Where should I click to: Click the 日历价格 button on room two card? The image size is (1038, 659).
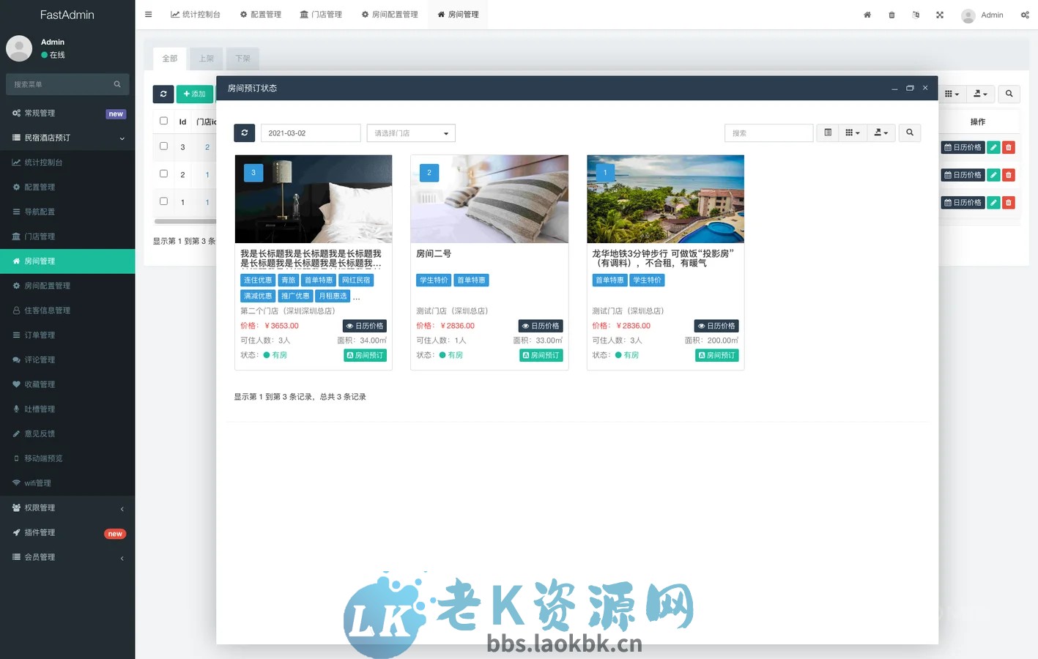[x=541, y=325]
